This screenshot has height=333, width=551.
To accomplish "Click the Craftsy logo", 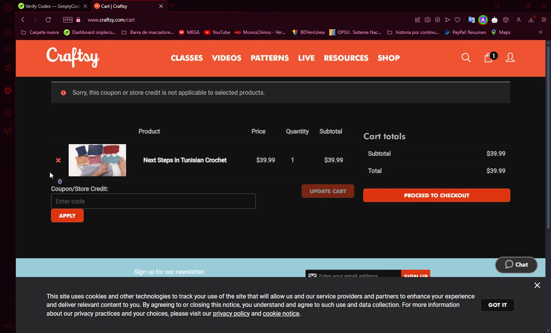I will point(73,57).
